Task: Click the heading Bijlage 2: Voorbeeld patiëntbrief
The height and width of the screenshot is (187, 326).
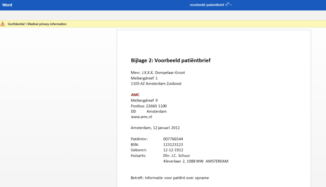Action: tap(170, 60)
